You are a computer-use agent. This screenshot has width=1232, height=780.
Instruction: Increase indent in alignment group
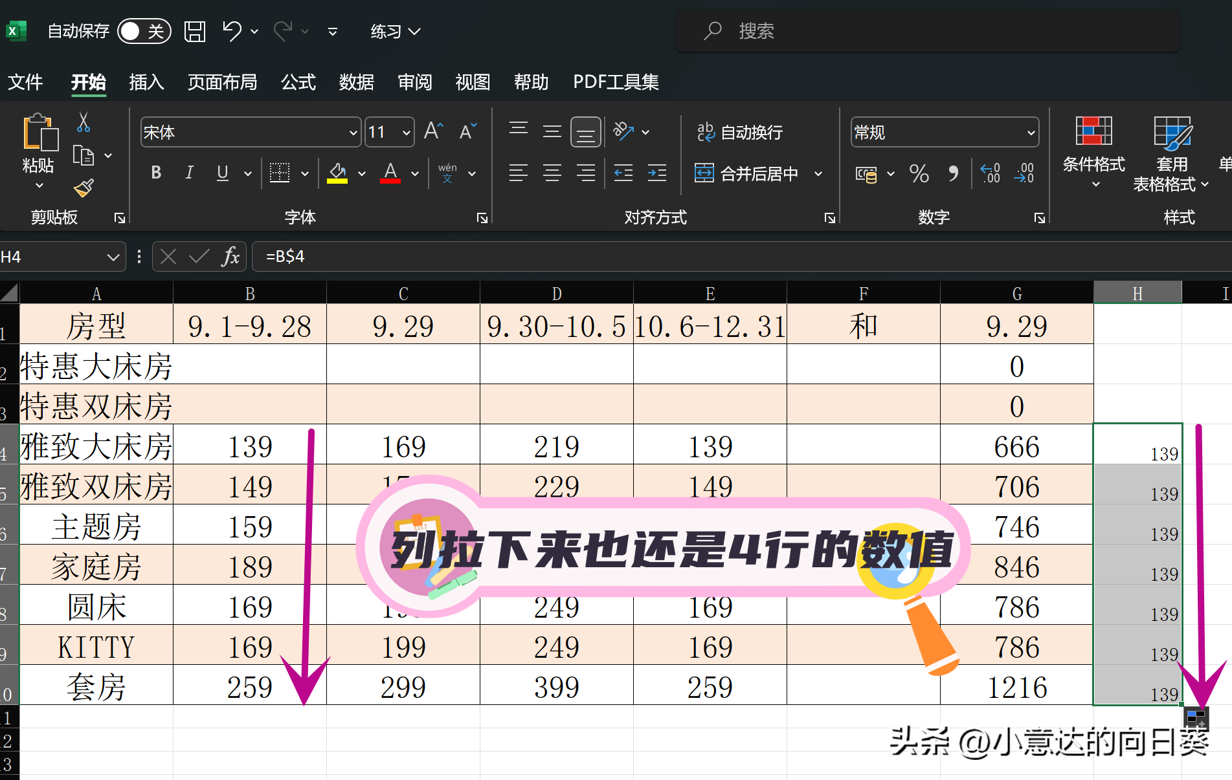(657, 173)
